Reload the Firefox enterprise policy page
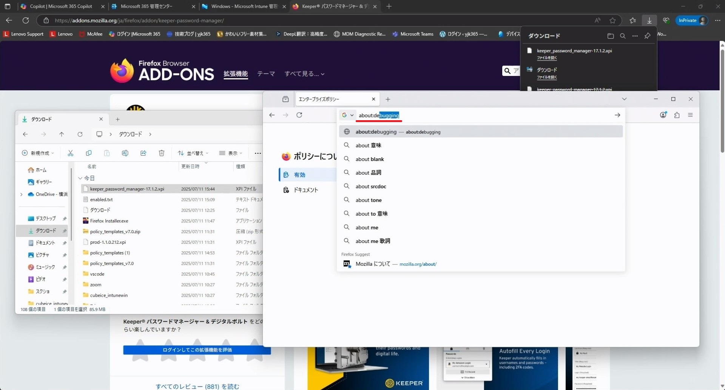The width and height of the screenshot is (725, 390). pyautogui.click(x=299, y=115)
